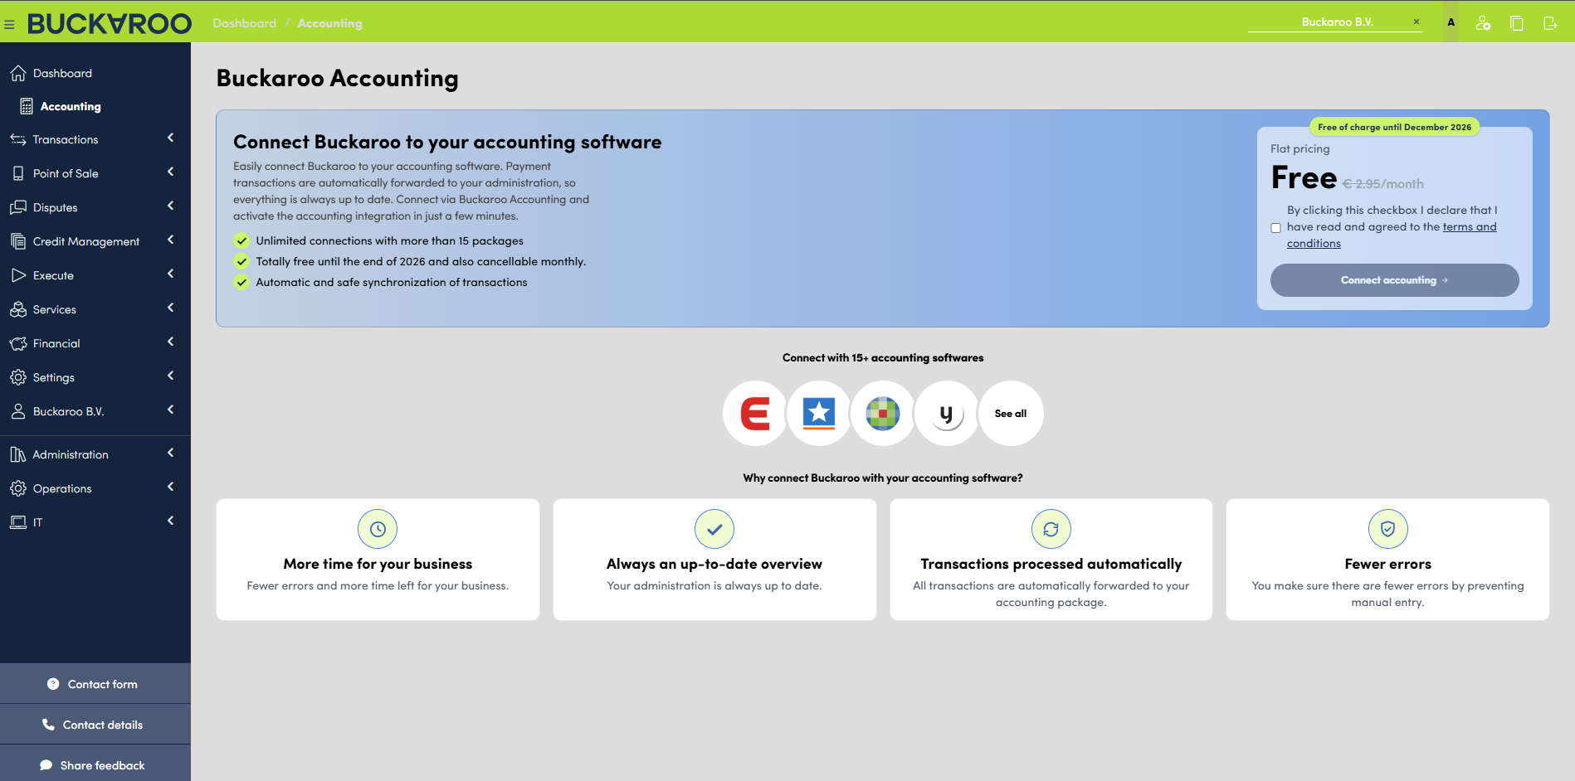Open the Contact form
1575x781 pixels.
95,684
